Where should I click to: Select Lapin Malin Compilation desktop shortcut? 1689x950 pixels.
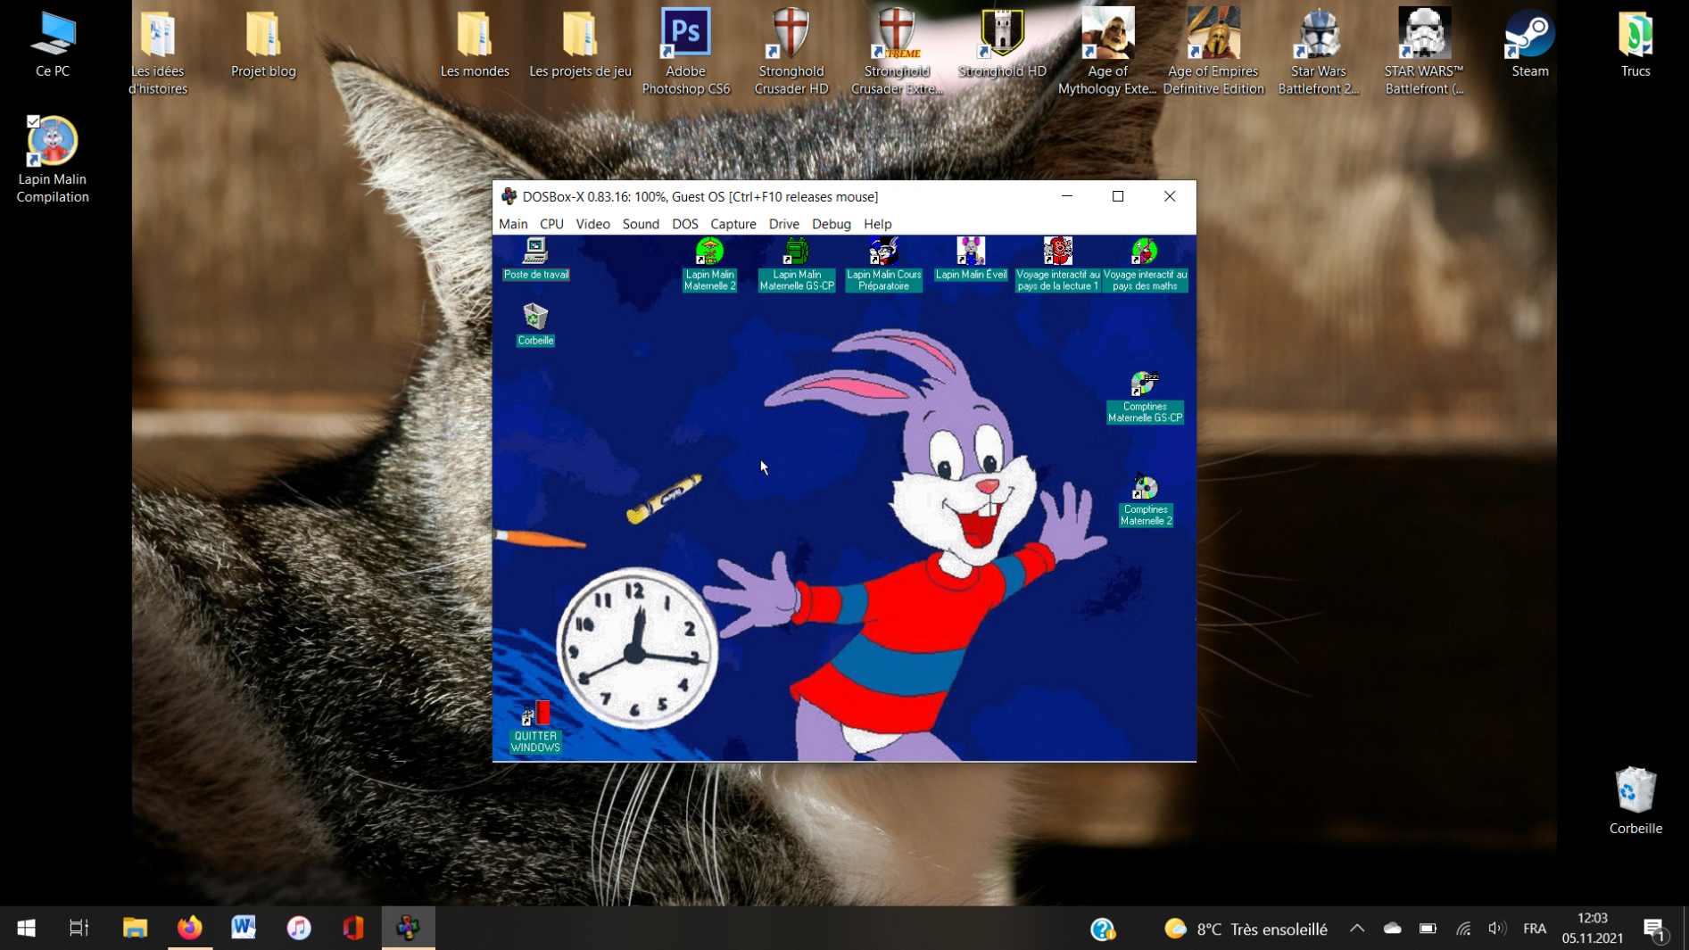(x=53, y=161)
